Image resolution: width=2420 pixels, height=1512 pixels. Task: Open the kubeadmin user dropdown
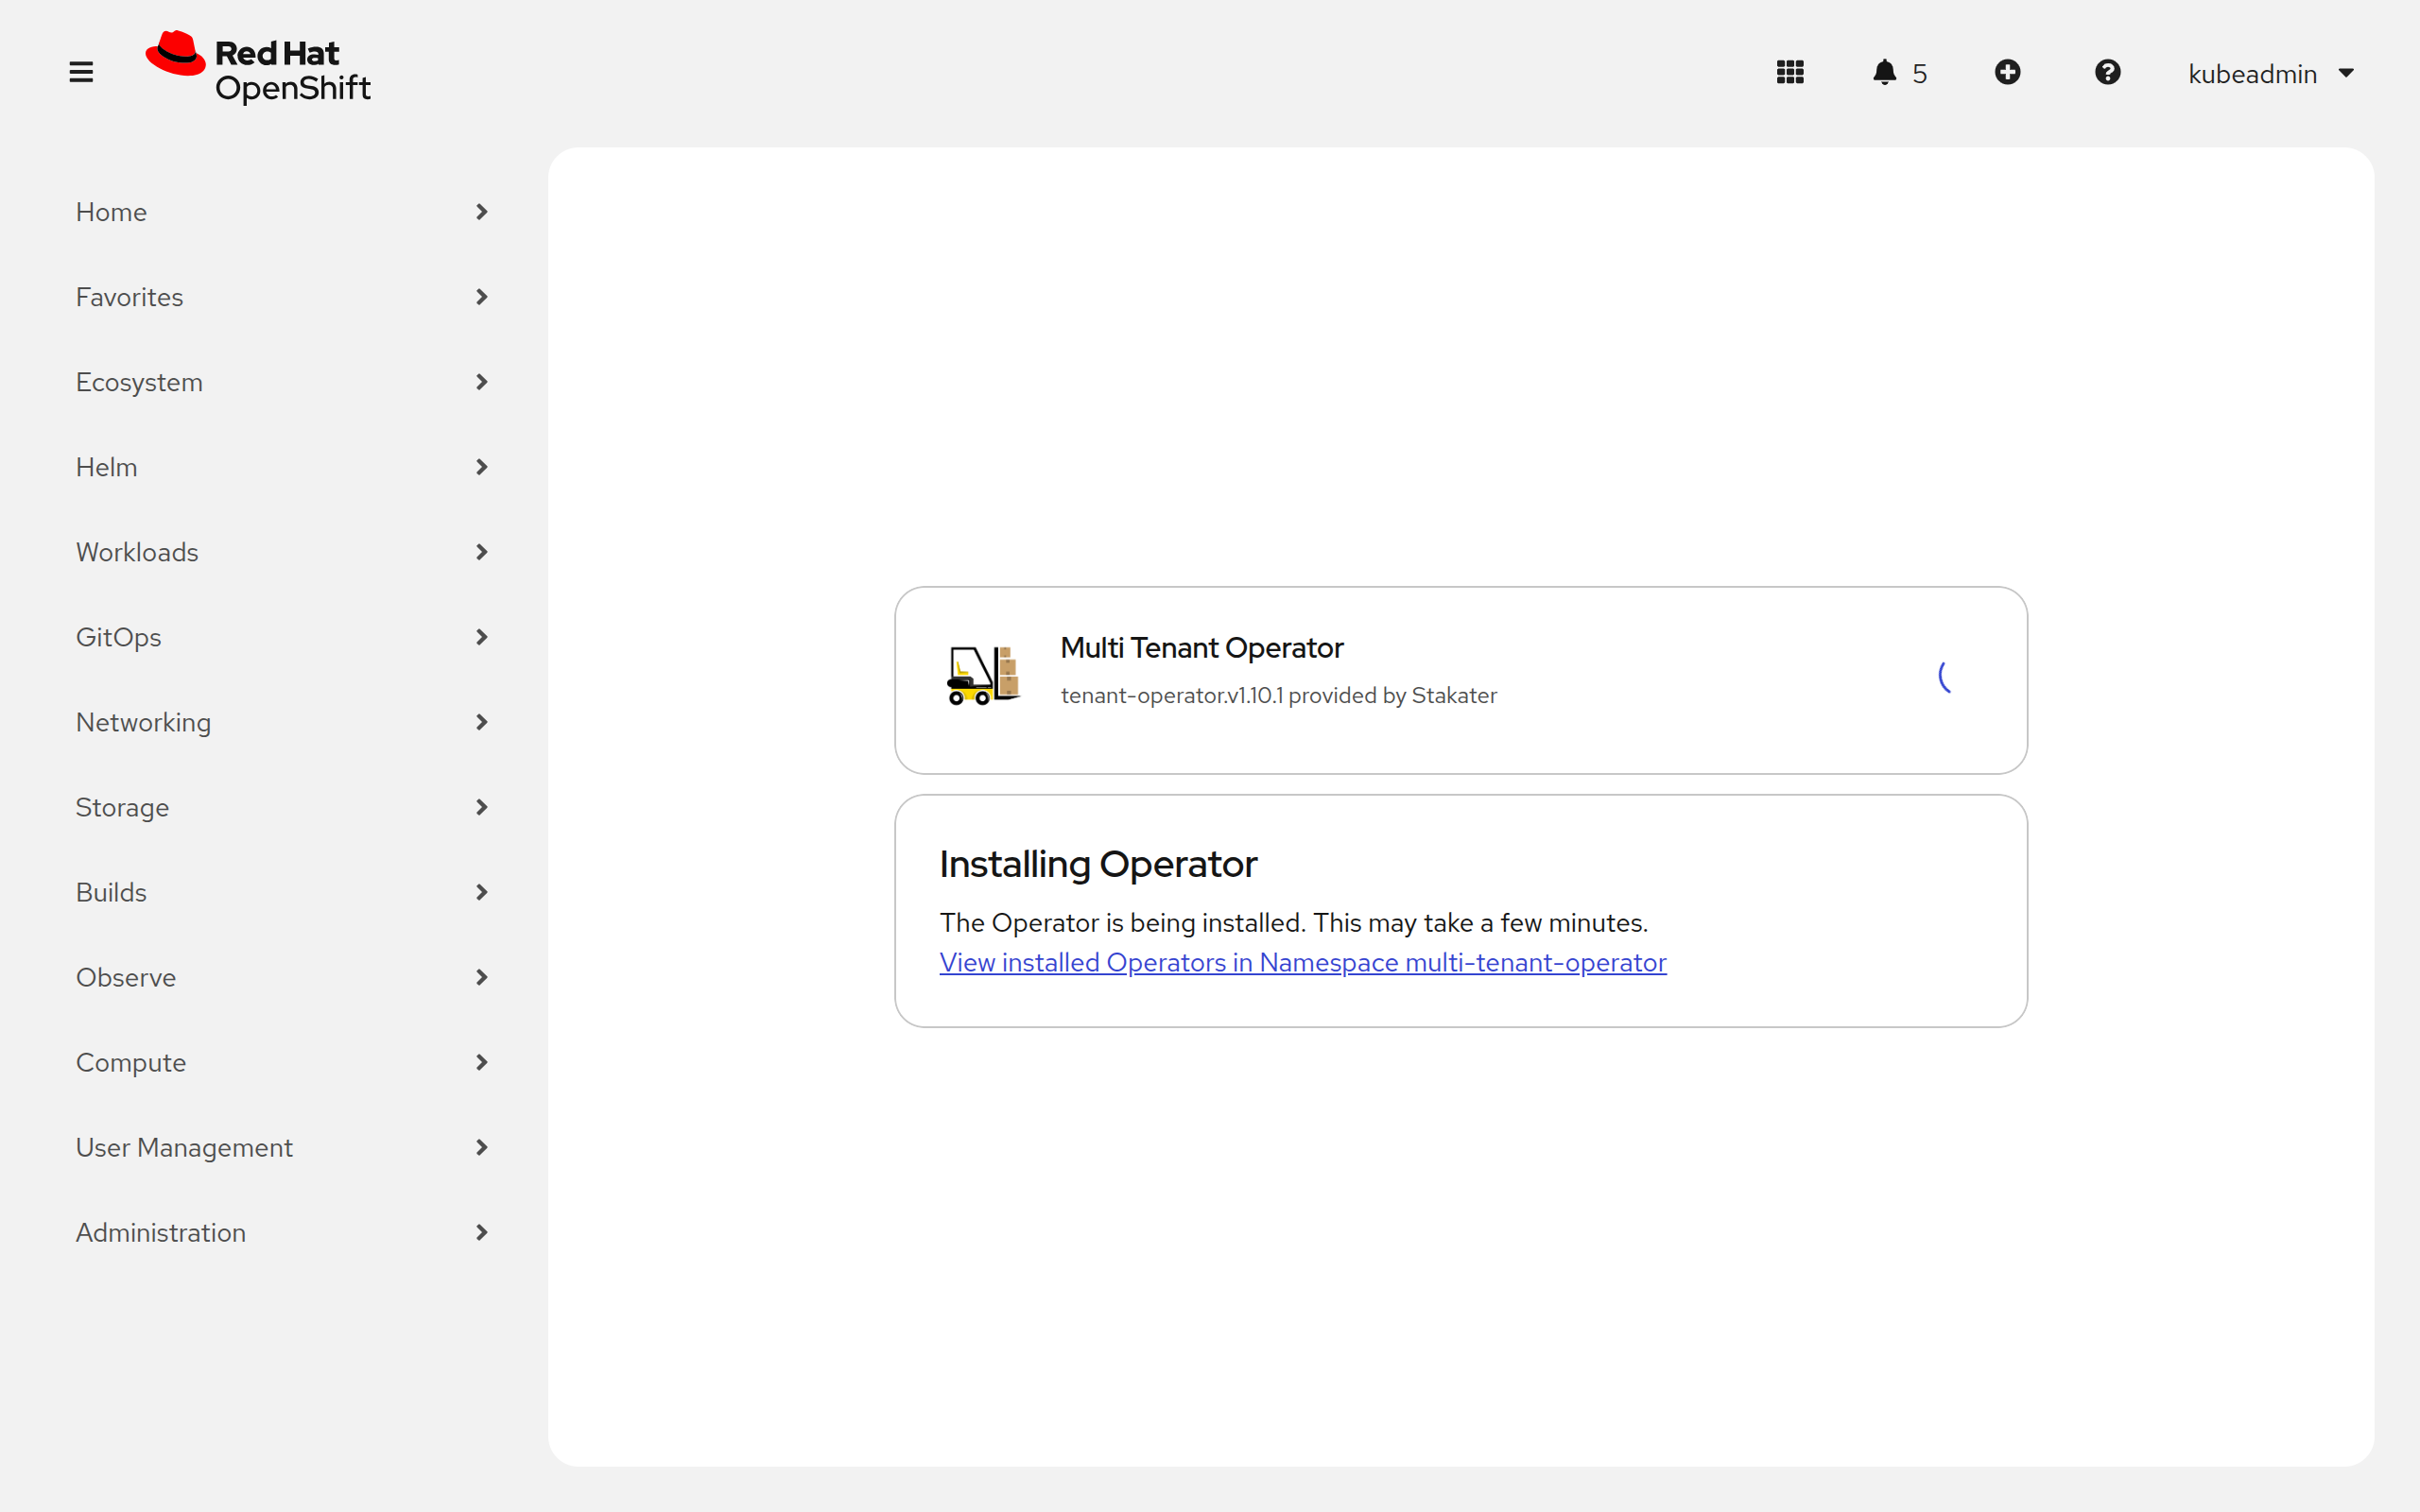pos(2271,73)
